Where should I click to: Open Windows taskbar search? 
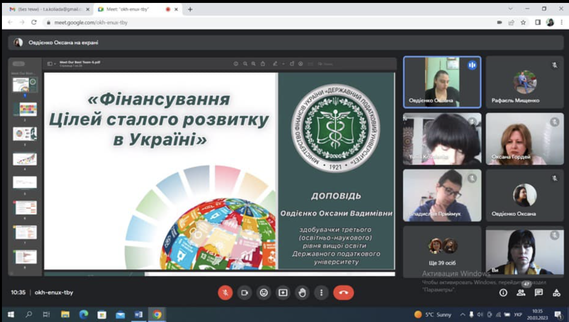29,314
